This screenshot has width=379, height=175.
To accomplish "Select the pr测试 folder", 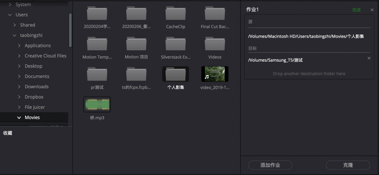I will (97, 75).
